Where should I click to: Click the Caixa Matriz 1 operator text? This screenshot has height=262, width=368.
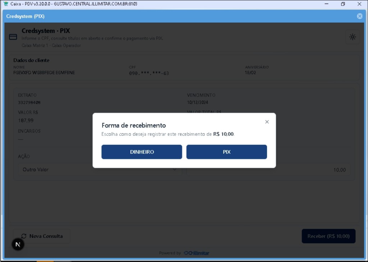51,45
